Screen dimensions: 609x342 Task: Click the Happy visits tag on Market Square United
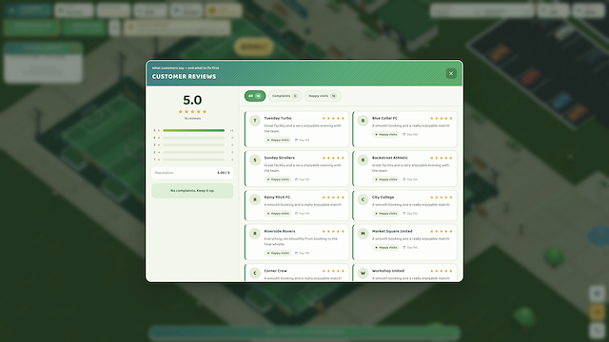click(x=385, y=247)
